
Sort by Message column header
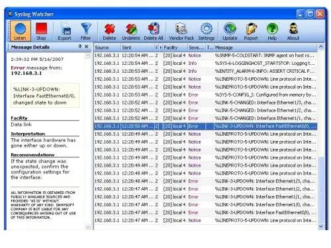pyautogui.click(x=265, y=48)
